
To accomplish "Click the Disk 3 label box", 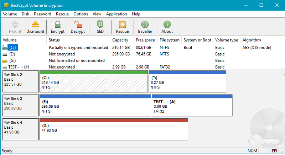I will click(x=20, y=105).
